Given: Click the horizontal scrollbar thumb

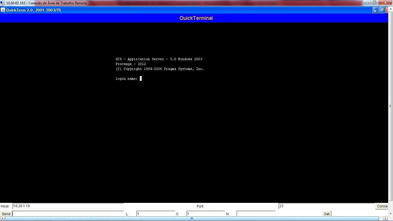Looking at the screenshot, I should coord(192,219).
